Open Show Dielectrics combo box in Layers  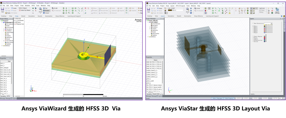point(268,23)
